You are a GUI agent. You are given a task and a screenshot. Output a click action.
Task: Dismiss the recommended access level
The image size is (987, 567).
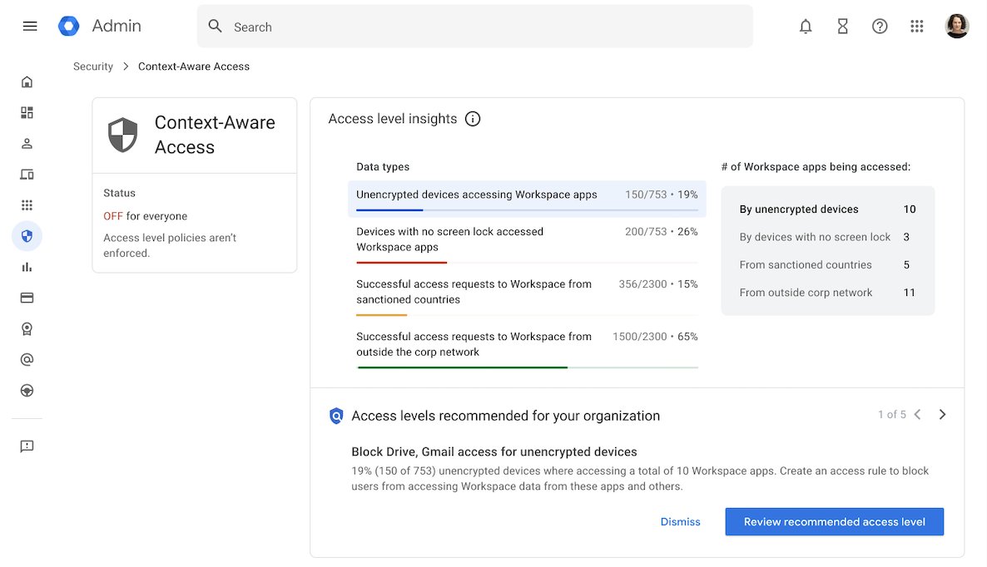680,522
